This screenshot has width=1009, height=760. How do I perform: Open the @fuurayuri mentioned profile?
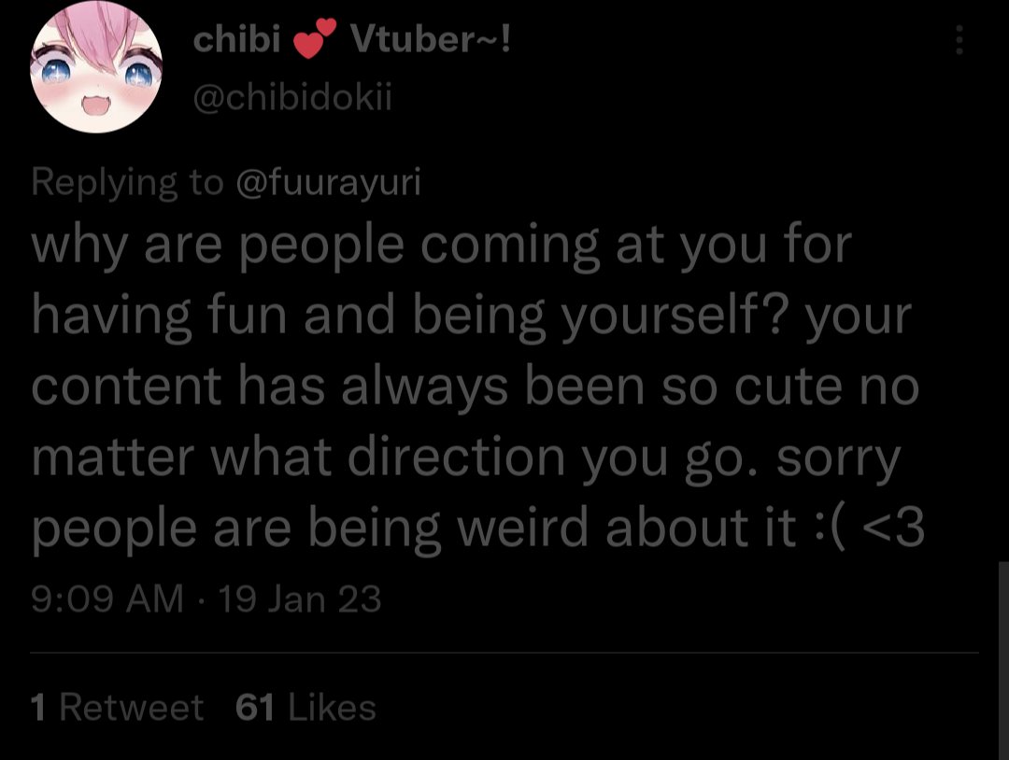tap(327, 181)
